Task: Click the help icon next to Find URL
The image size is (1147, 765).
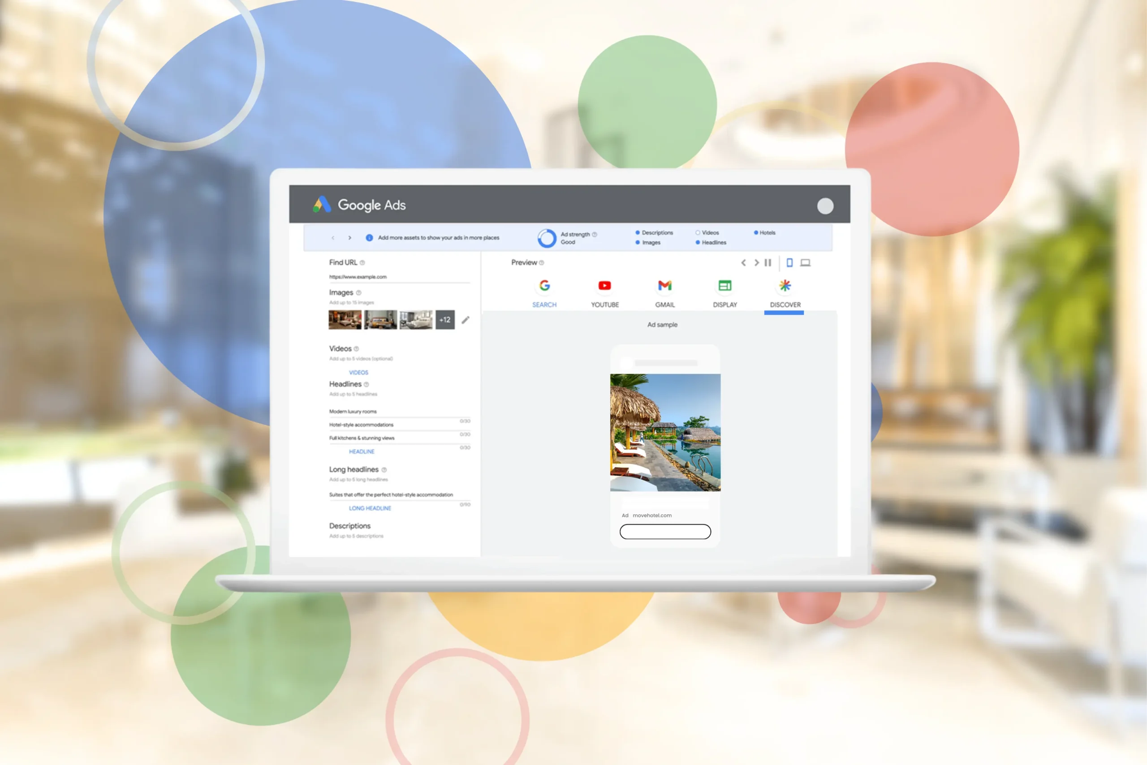Action: [x=362, y=262]
